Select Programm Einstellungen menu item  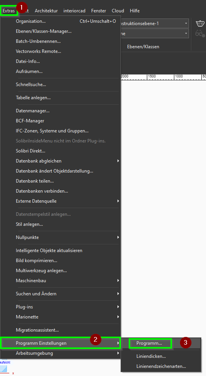pos(60,343)
